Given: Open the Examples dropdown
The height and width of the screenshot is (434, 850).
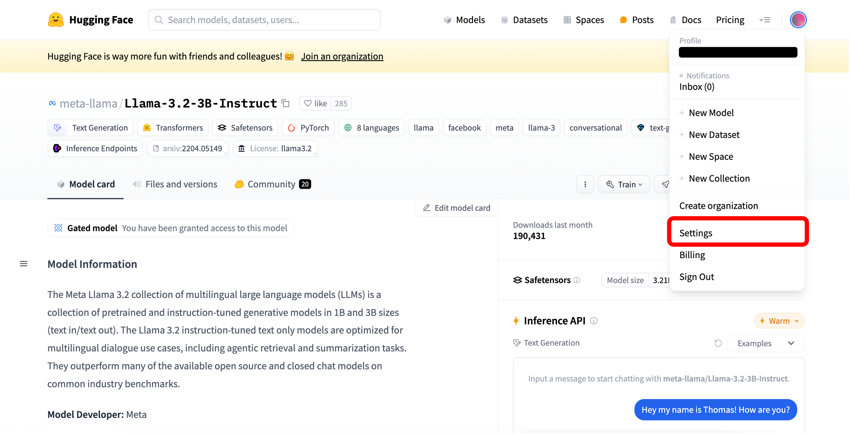Looking at the screenshot, I should [766, 343].
